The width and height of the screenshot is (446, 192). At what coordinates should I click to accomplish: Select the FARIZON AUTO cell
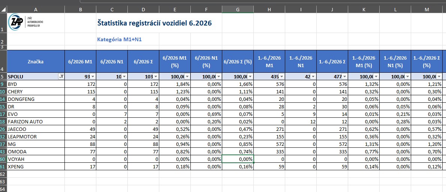36,121
